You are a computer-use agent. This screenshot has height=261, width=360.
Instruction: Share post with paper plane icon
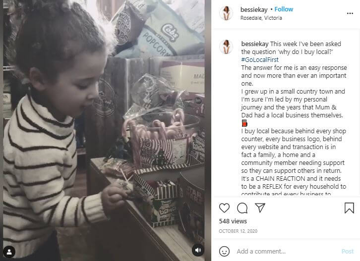tap(260, 208)
